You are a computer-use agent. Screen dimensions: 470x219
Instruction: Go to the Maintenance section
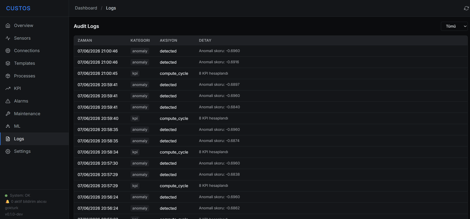[34, 114]
